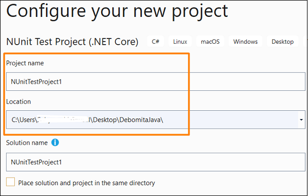Click the Solution name info icon

click(55, 143)
